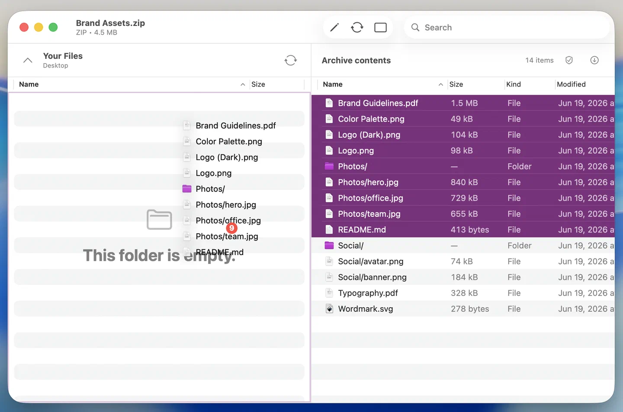Image resolution: width=623 pixels, height=412 pixels.
Task: Click the sort arrow in Your Files Name header
Action: 243,84
